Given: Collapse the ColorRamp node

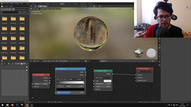Looking at the screenshot, I should 57,69.
